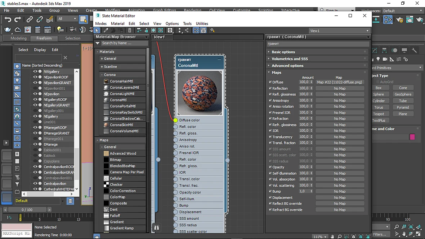Click Select by Material icon
The width and height of the screenshot is (425, 239).
click(212, 30)
